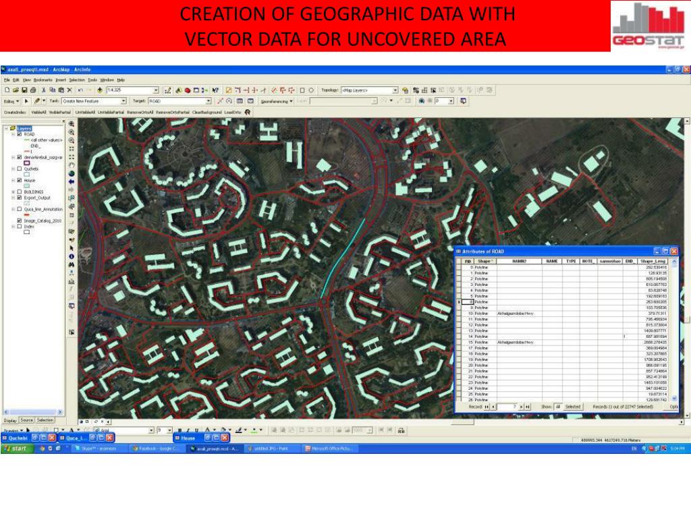The height and width of the screenshot is (518, 691).
Task: Click the Add Data toolbar icon
Action: pos(100,90)
